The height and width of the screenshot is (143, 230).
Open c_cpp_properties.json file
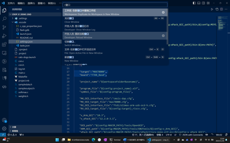click(x=35, y=26)
